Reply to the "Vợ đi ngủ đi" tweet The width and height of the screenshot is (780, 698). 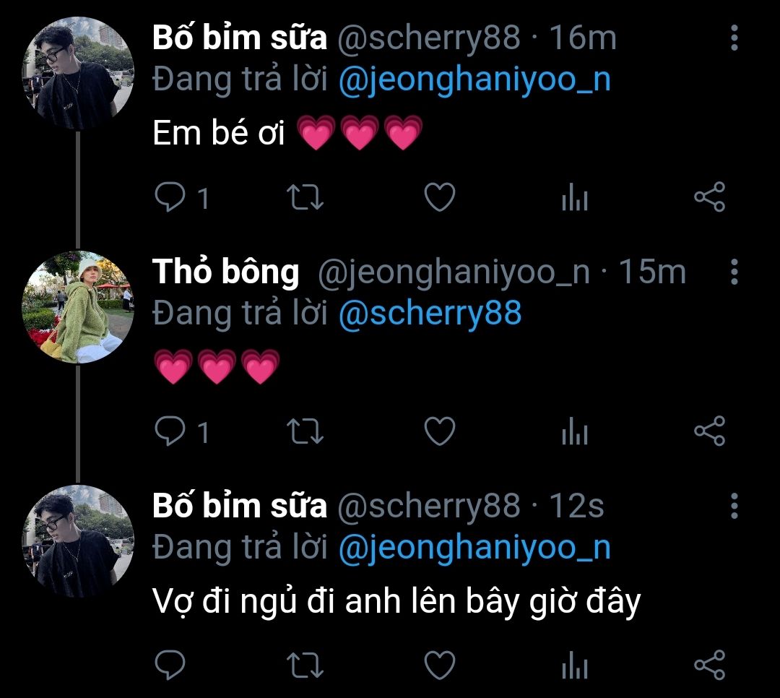click(170, 665)
